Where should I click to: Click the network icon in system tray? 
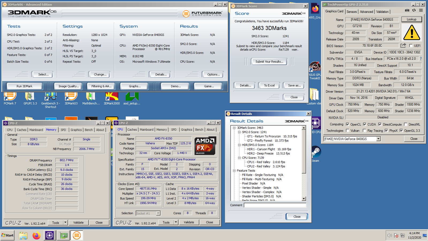pos(402,235)
